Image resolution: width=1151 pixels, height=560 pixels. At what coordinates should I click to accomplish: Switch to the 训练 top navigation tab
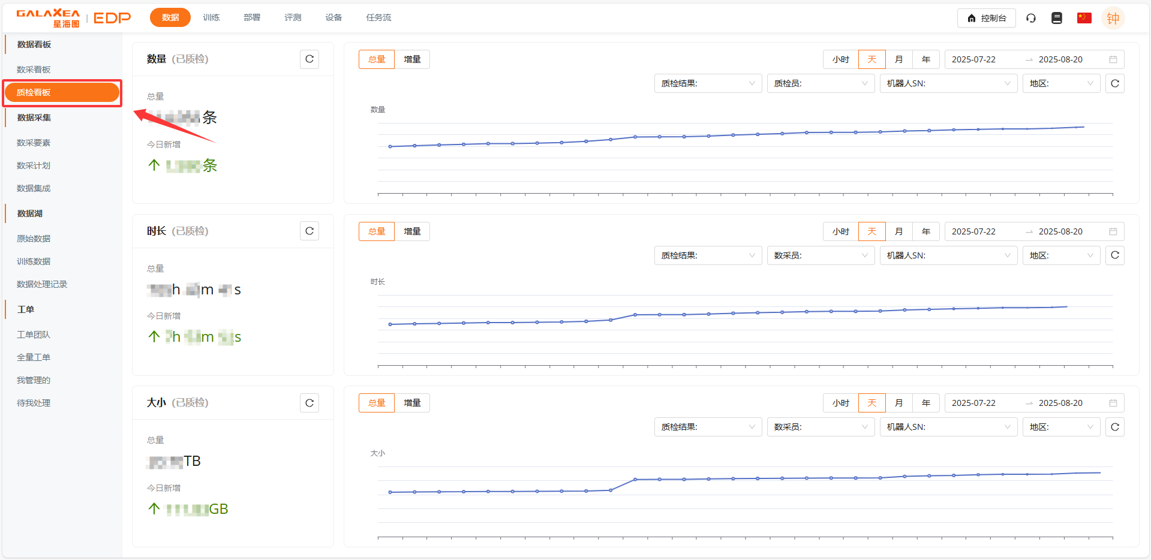tap(211, 18)
